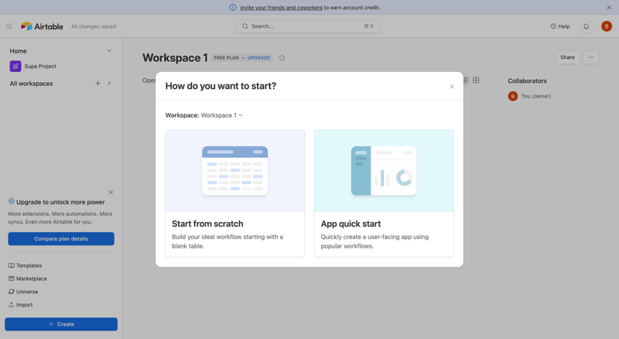Choose the App quick start card

384,193
